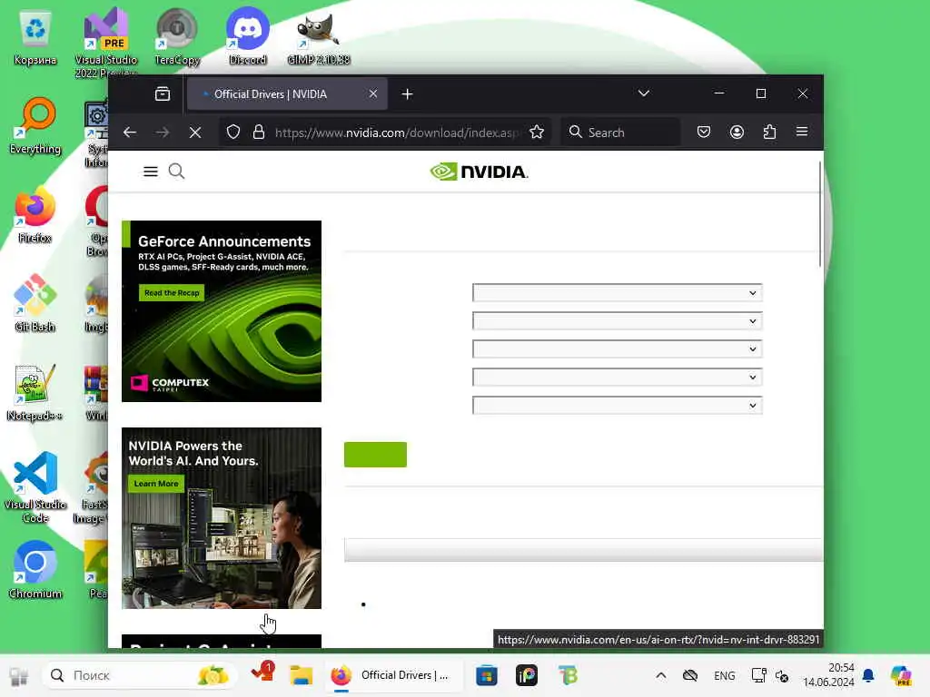
Task: Go to NVIDIA logo homepage
Action: (480, 172)
